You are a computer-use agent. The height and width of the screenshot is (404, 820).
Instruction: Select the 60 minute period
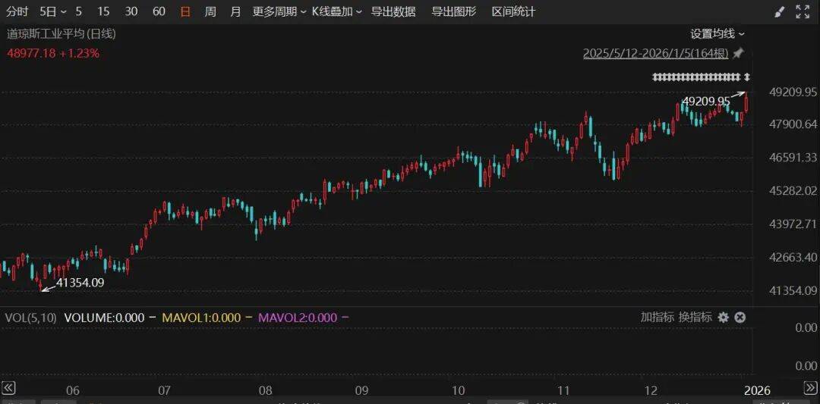pos(159,11)
